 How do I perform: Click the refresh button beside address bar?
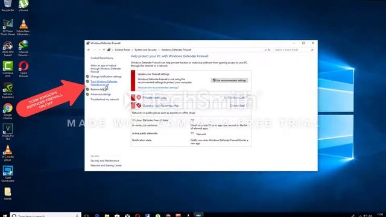tap(269, 49)
